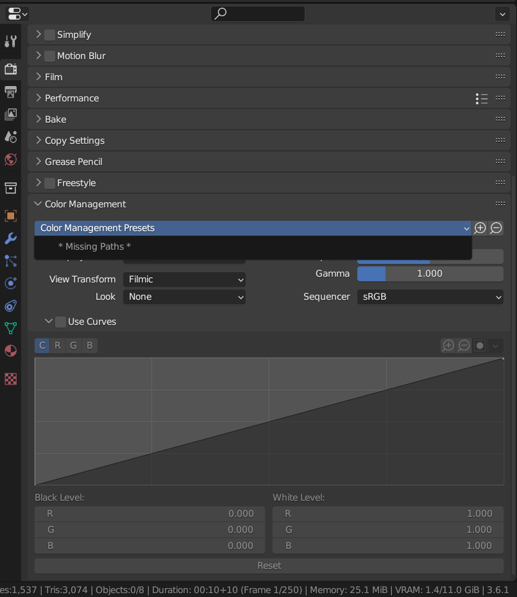Open Performance panel presets list icon
Image resolution: width=517 pixels, height=597 pixels.
(x=481, y=98)
